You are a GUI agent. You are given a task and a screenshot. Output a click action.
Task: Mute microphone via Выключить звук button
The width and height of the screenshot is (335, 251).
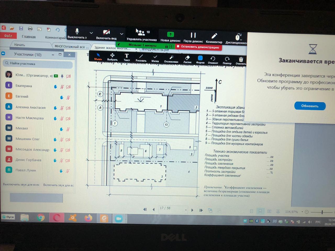pos(77,33)
